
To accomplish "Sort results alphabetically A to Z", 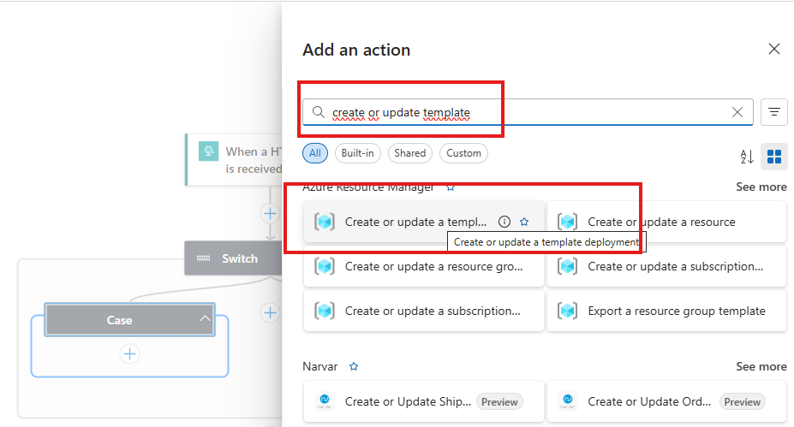I will click(747, 157).
